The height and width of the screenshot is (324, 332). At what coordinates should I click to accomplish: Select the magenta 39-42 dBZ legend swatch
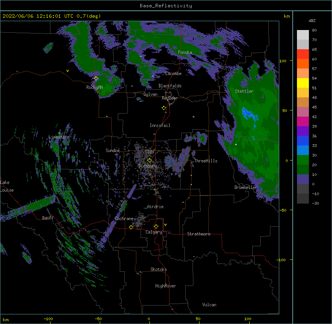[x=303, y=122]
